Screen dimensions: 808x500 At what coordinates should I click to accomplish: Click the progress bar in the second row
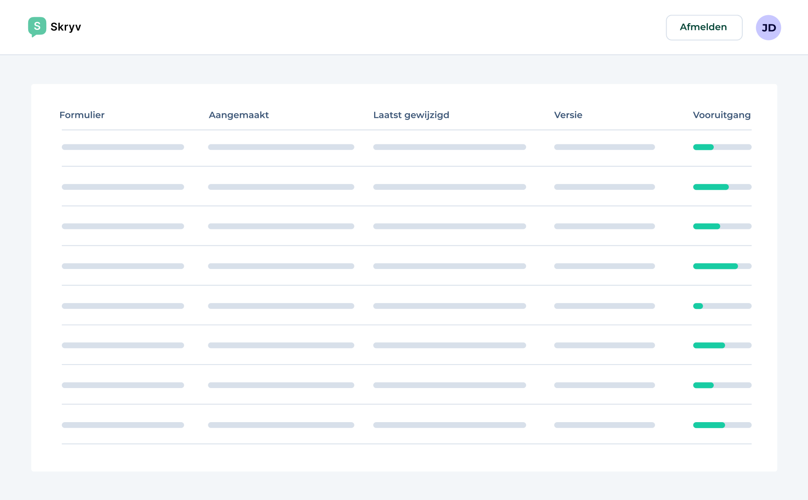pos(722,187)
